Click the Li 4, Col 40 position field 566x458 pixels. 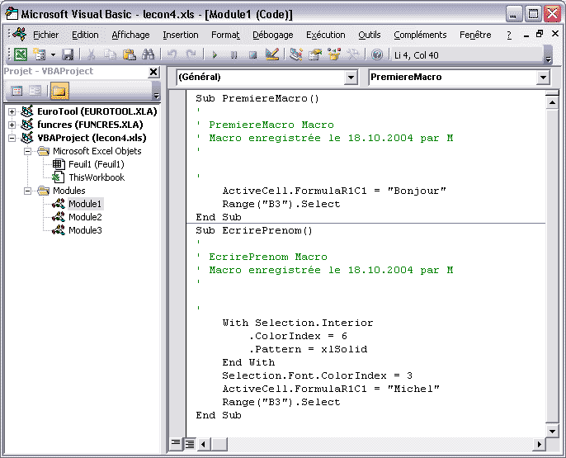coord(467,55)
